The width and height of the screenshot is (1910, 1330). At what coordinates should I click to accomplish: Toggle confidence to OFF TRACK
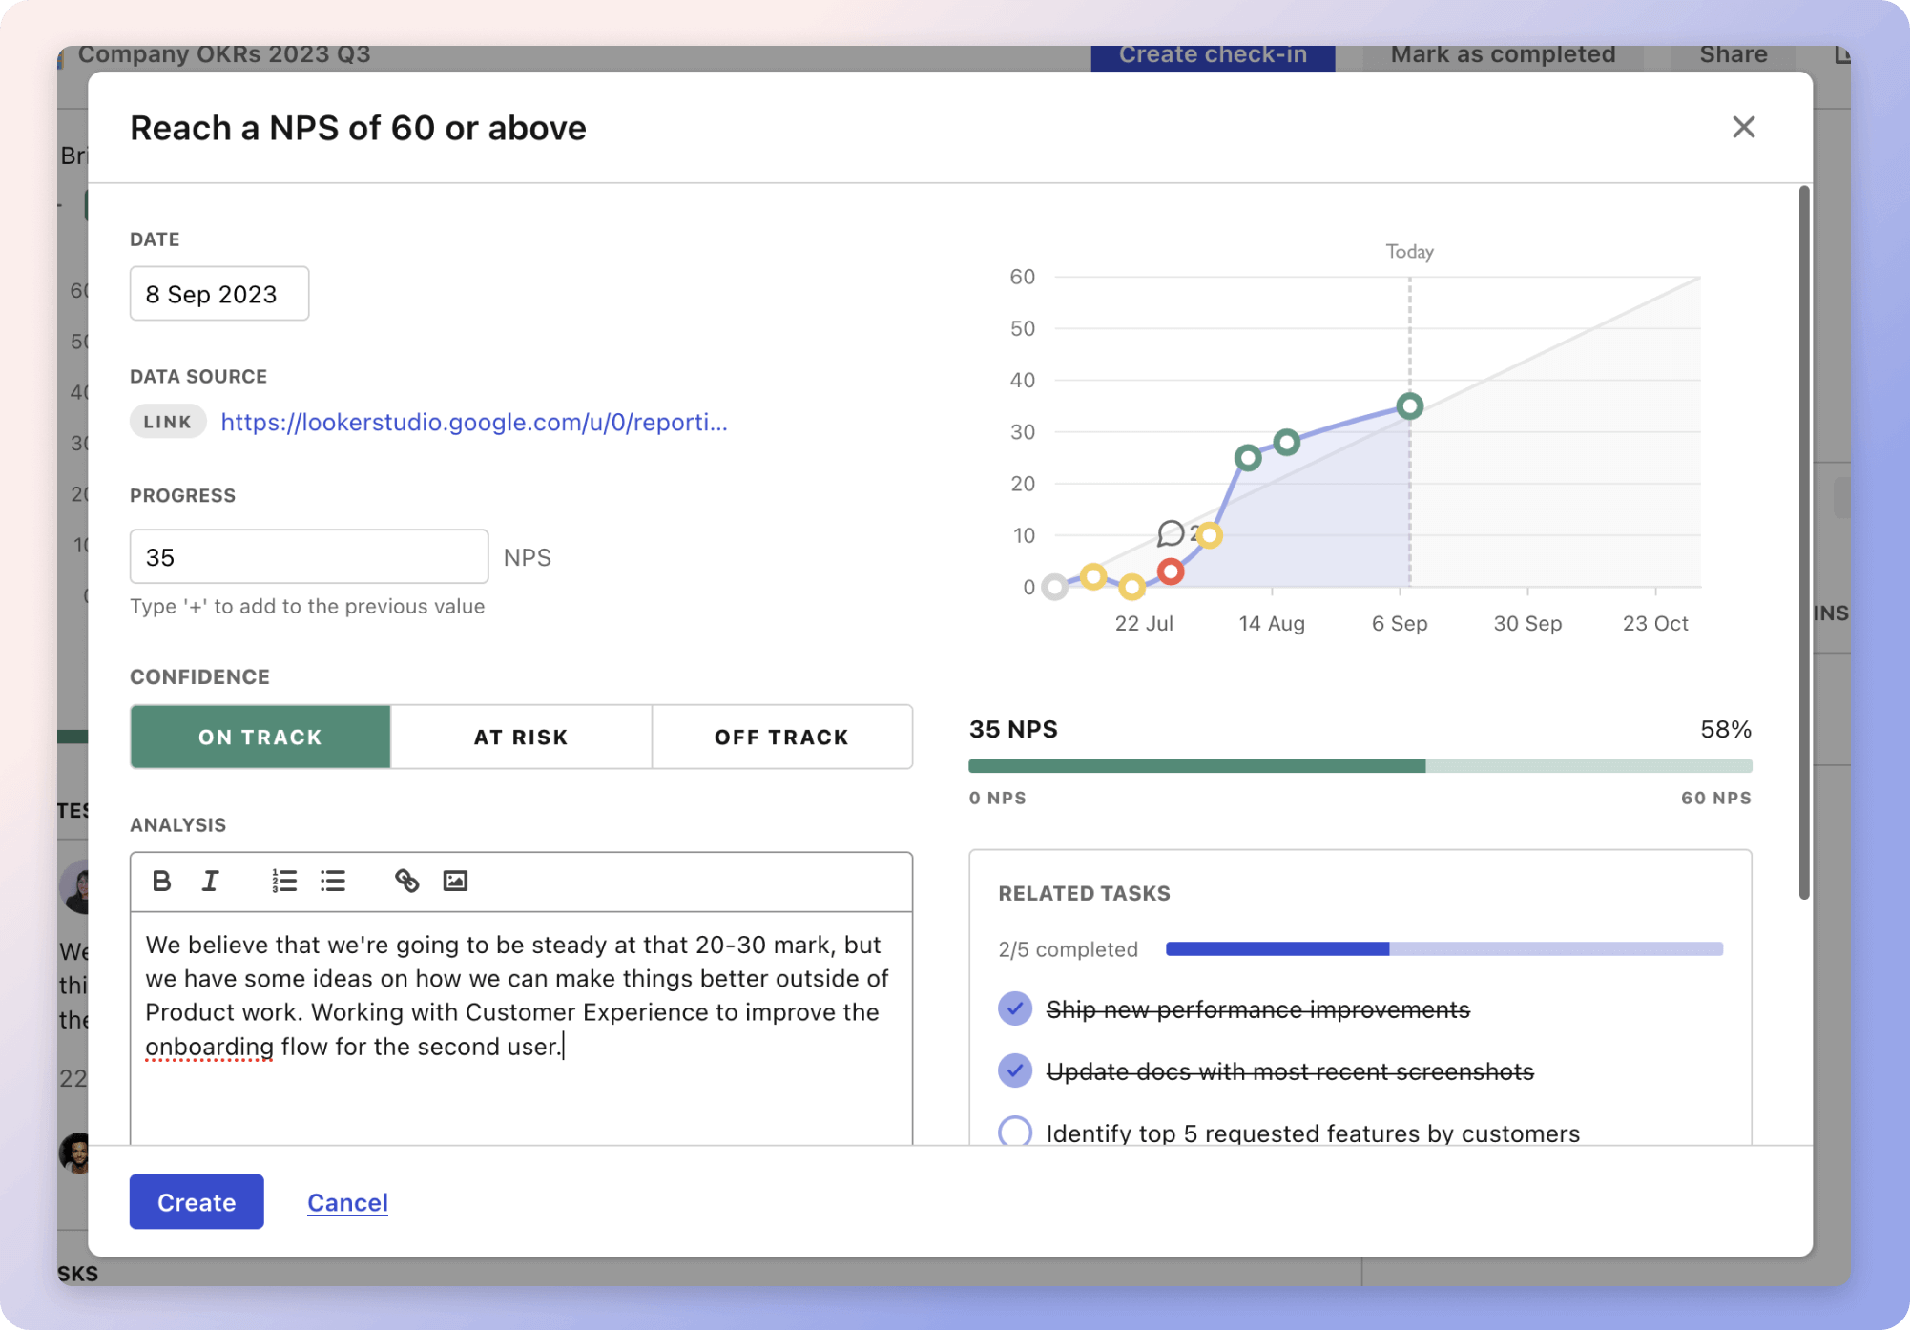pyautogui.click(x=780, y=737)
